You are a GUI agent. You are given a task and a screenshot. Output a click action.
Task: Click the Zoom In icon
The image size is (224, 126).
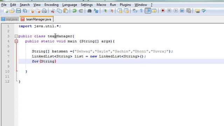click(105, 11)
